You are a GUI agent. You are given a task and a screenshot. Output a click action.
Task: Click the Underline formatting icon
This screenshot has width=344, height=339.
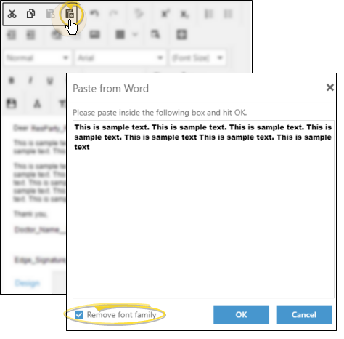[x=50, y=81]
